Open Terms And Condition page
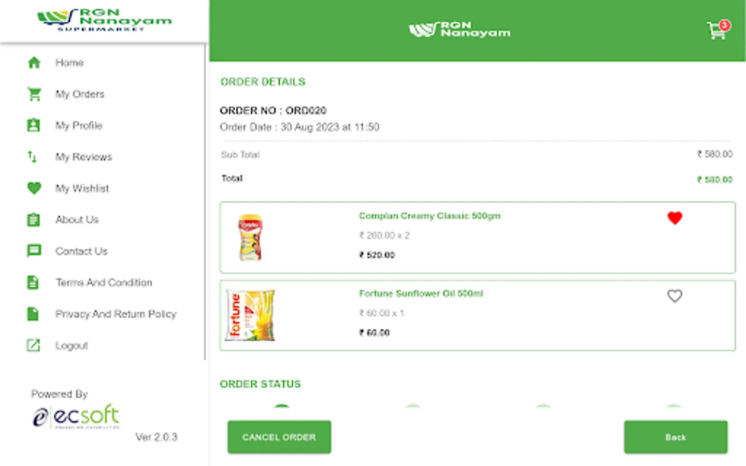 pyautogui.click(x=104, y=283)
